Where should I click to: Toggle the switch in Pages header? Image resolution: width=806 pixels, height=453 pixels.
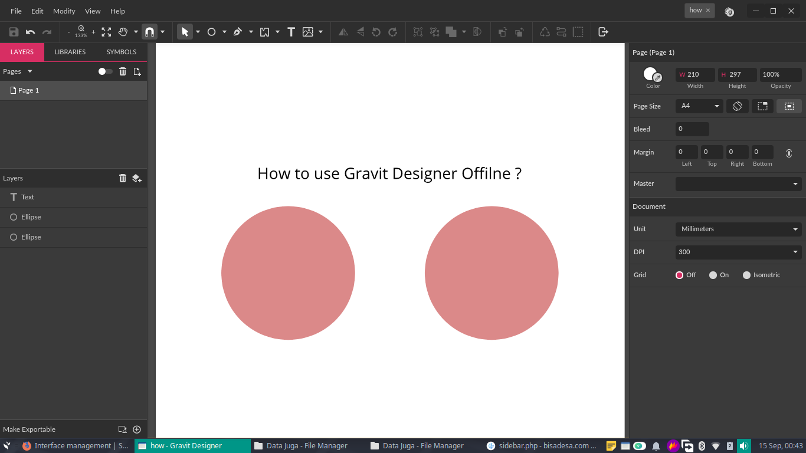(x=105, y=71)
